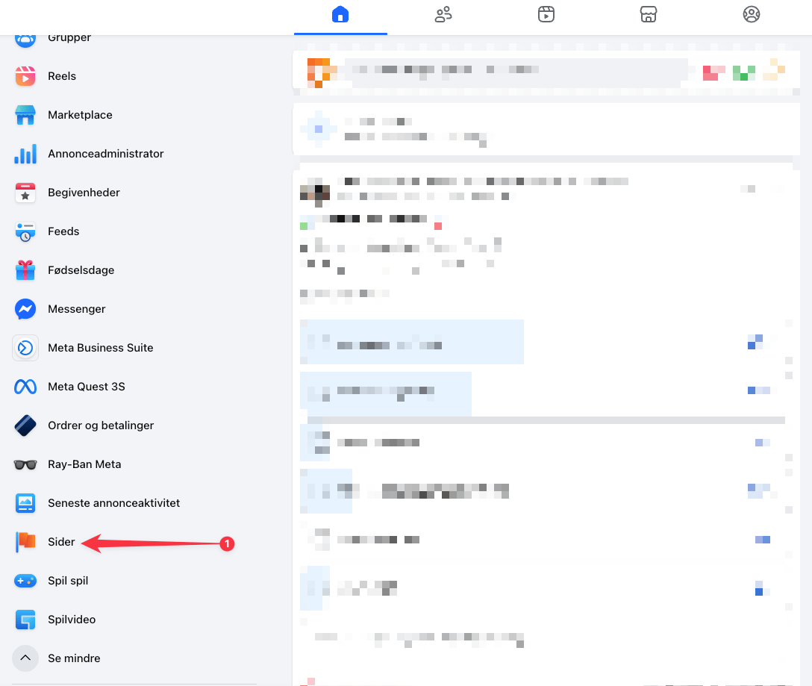Open the Annonceadministrator bar chart icon

point(25,154)
